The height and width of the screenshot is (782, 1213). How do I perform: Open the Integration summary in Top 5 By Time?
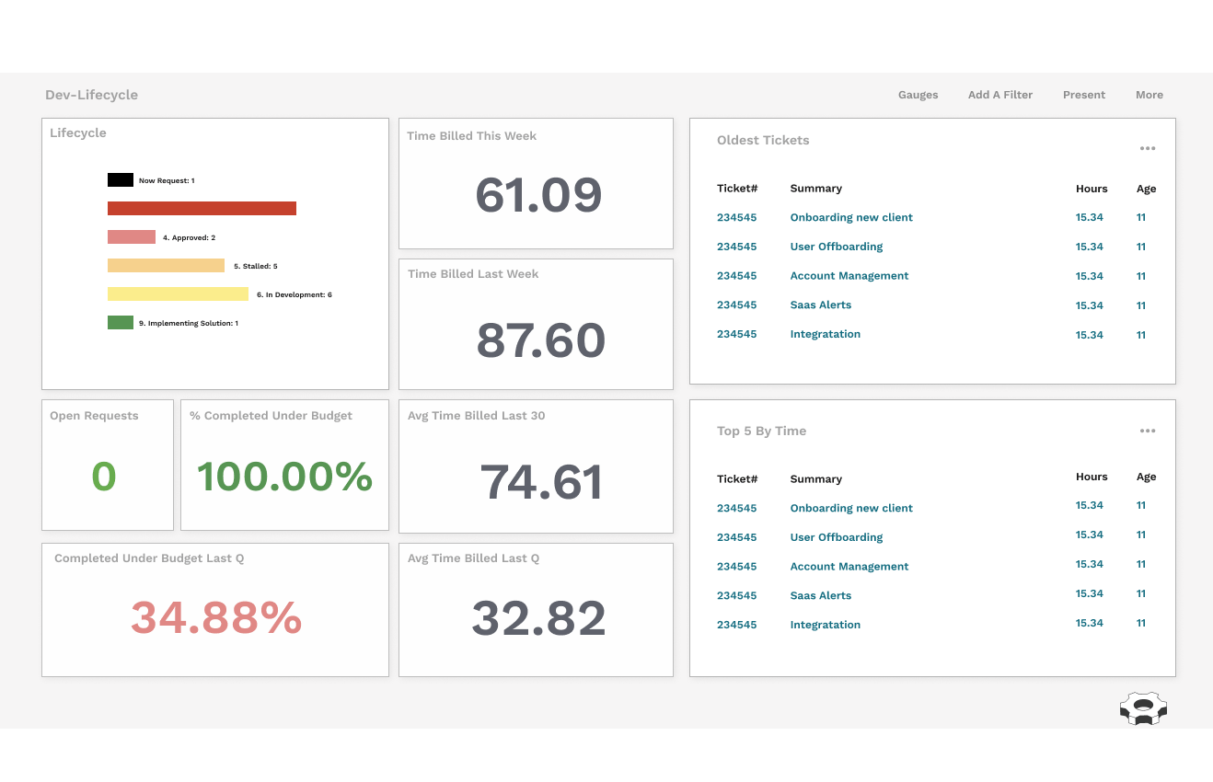point(825,625)
